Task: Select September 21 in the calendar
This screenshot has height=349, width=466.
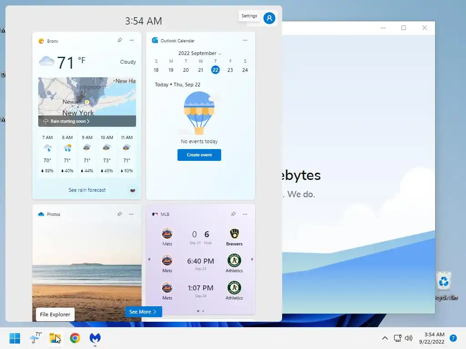Action: 201,70
